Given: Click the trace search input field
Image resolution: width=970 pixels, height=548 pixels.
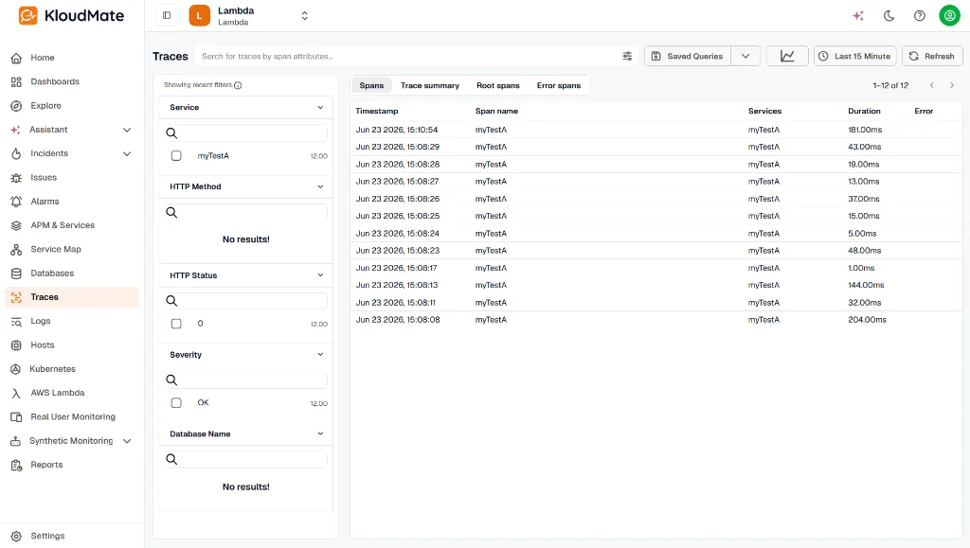Looking at the screenshot, I should [408, 56].
